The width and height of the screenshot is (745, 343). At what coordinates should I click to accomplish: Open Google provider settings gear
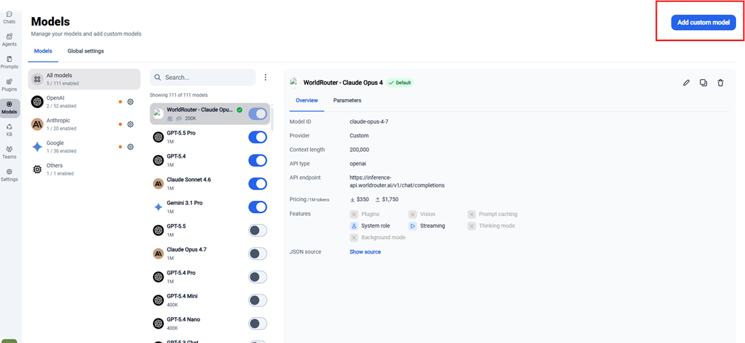(130, 147)
